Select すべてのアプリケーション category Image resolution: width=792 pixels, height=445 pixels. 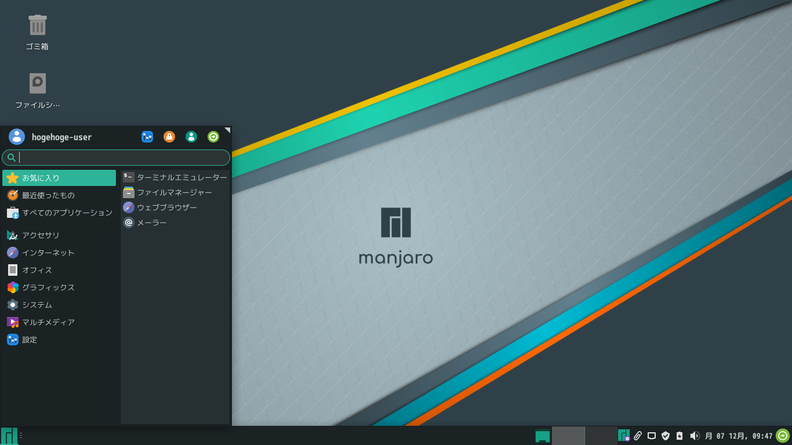(x=59, y=213)
